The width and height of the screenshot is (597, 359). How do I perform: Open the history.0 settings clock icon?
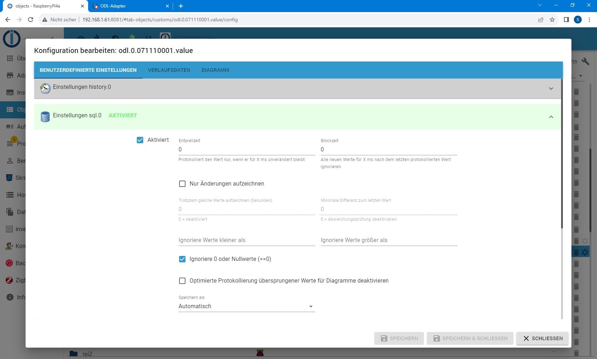[45, 88]
